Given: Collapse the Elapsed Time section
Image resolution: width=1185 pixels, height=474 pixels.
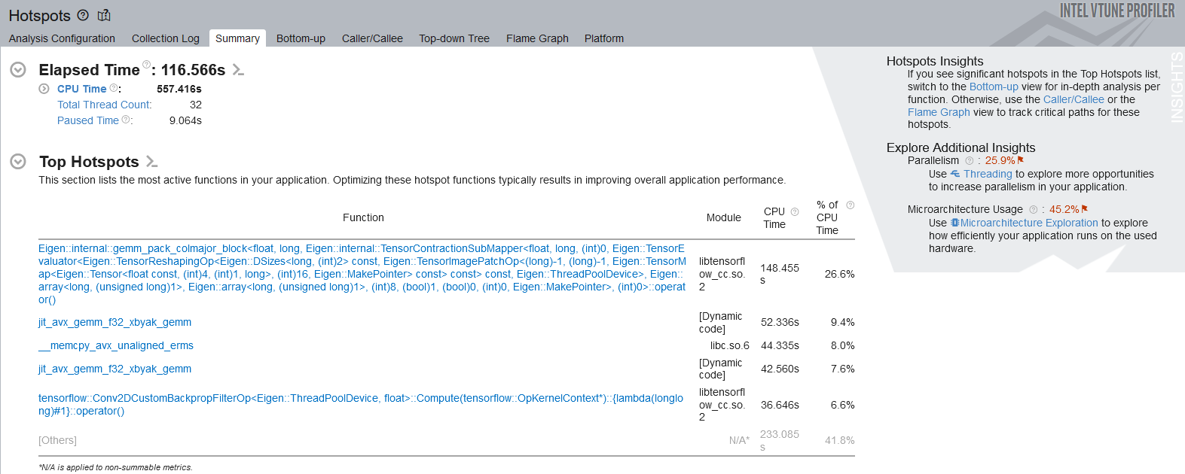Looking at the screenshot, I should point(18,70).
